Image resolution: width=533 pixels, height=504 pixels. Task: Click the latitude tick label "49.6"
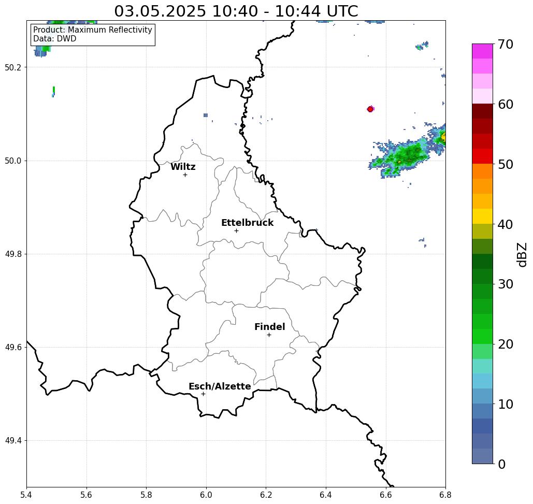click(13, 348)
